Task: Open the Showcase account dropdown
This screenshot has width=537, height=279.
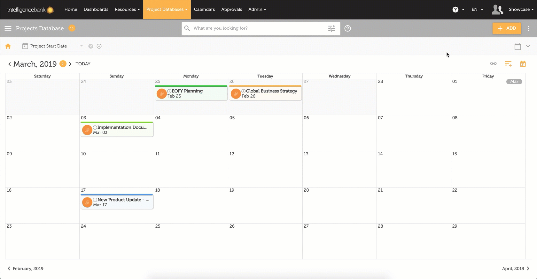Action: point(521,10)
